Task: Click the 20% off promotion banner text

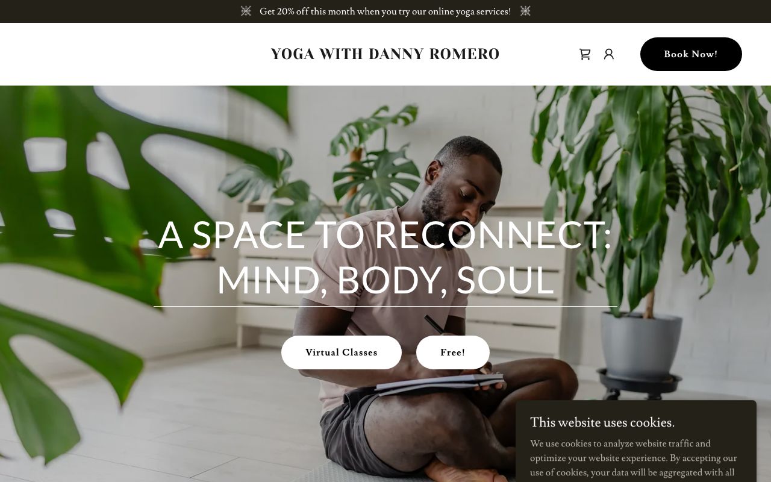Action: 385,11
